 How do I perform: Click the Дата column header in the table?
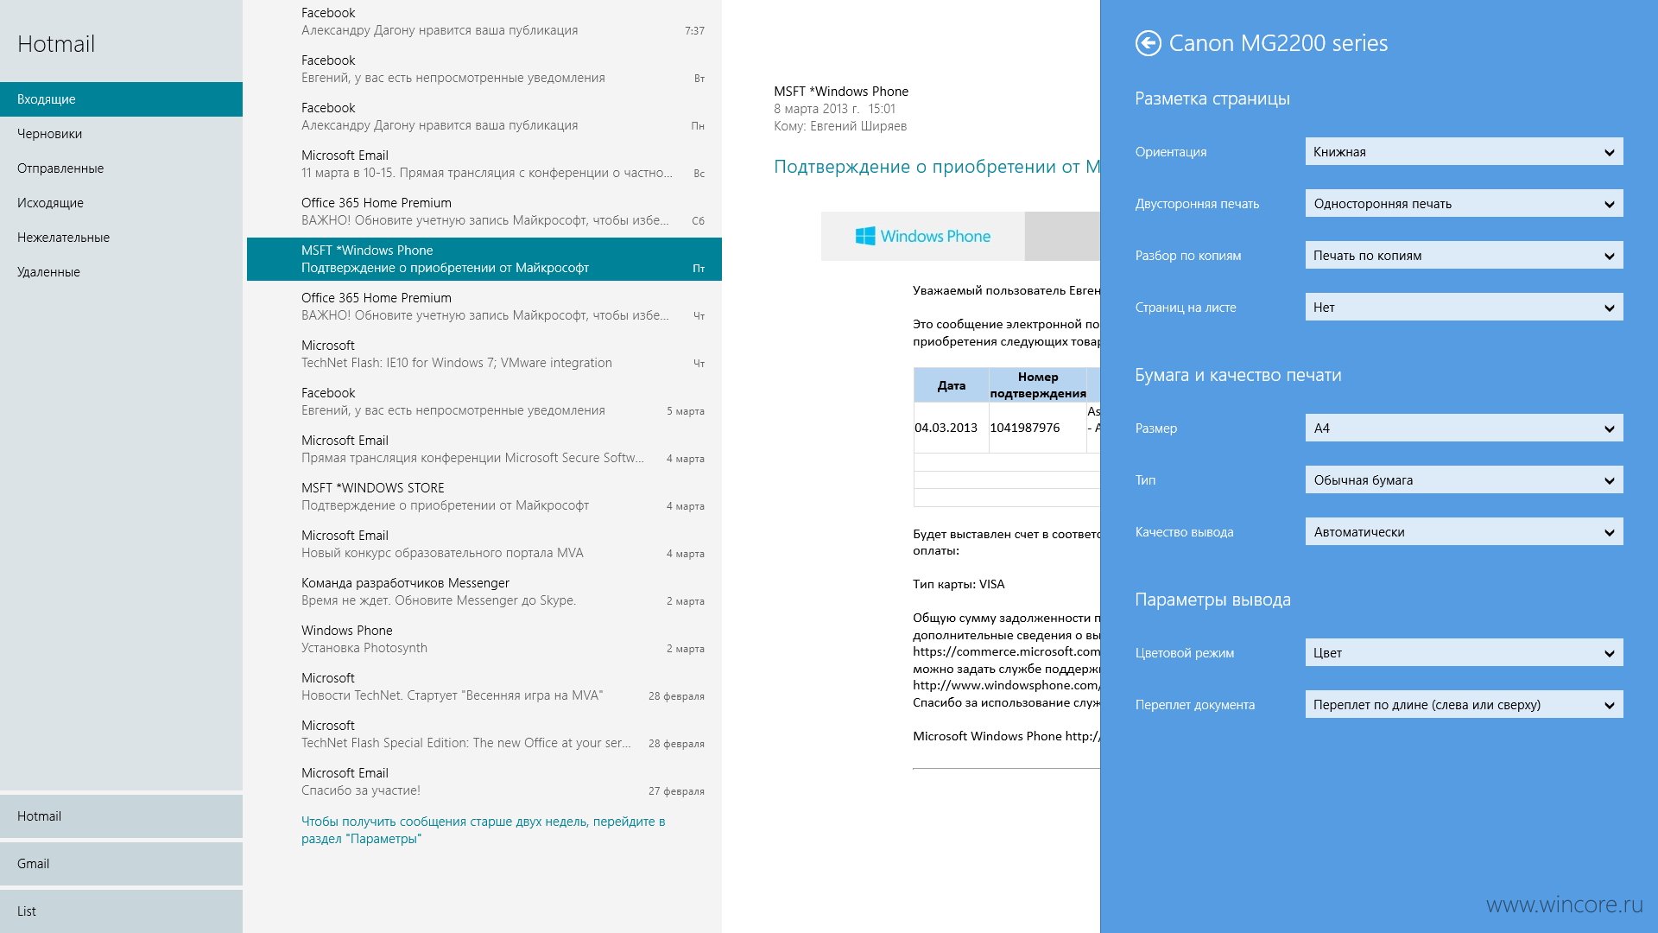pyautogui.click(x=952, y=385)
